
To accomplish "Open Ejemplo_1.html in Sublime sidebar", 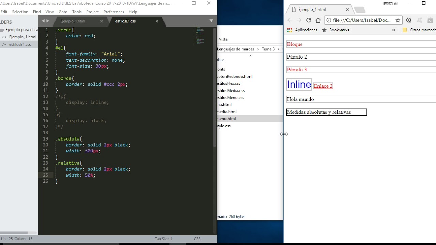I will tap(19, 37).
